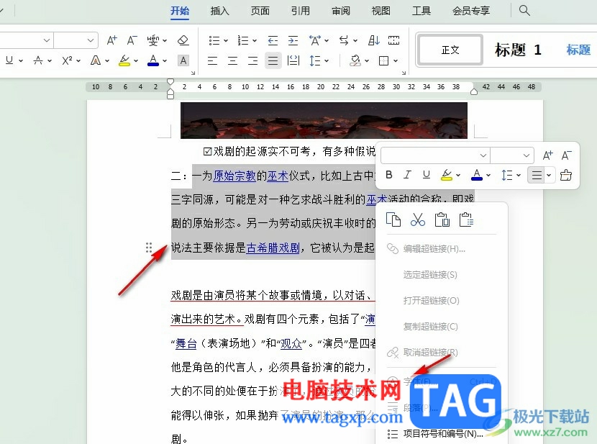The width and height of the screenshot is (597, 444).
Task: Open the 古希腊戏剧 hyperlink
Action: (273, 248)
